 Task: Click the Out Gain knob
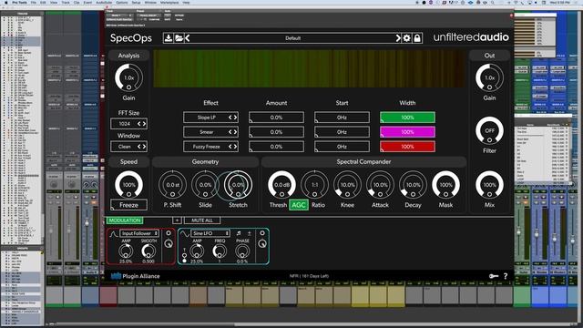(489, 77)
